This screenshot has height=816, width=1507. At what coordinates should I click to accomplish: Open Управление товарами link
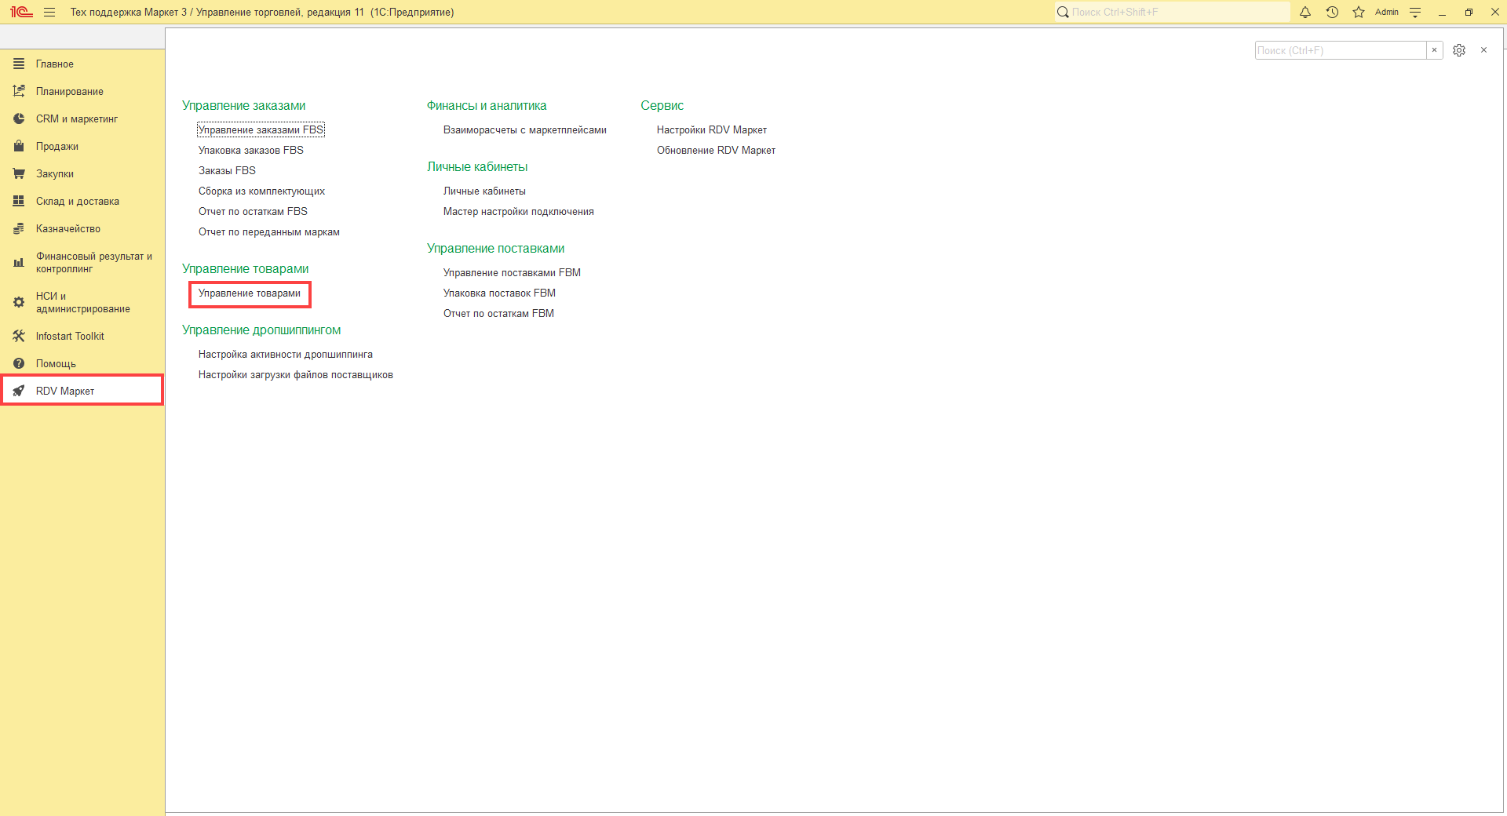[x=250, y=293]
